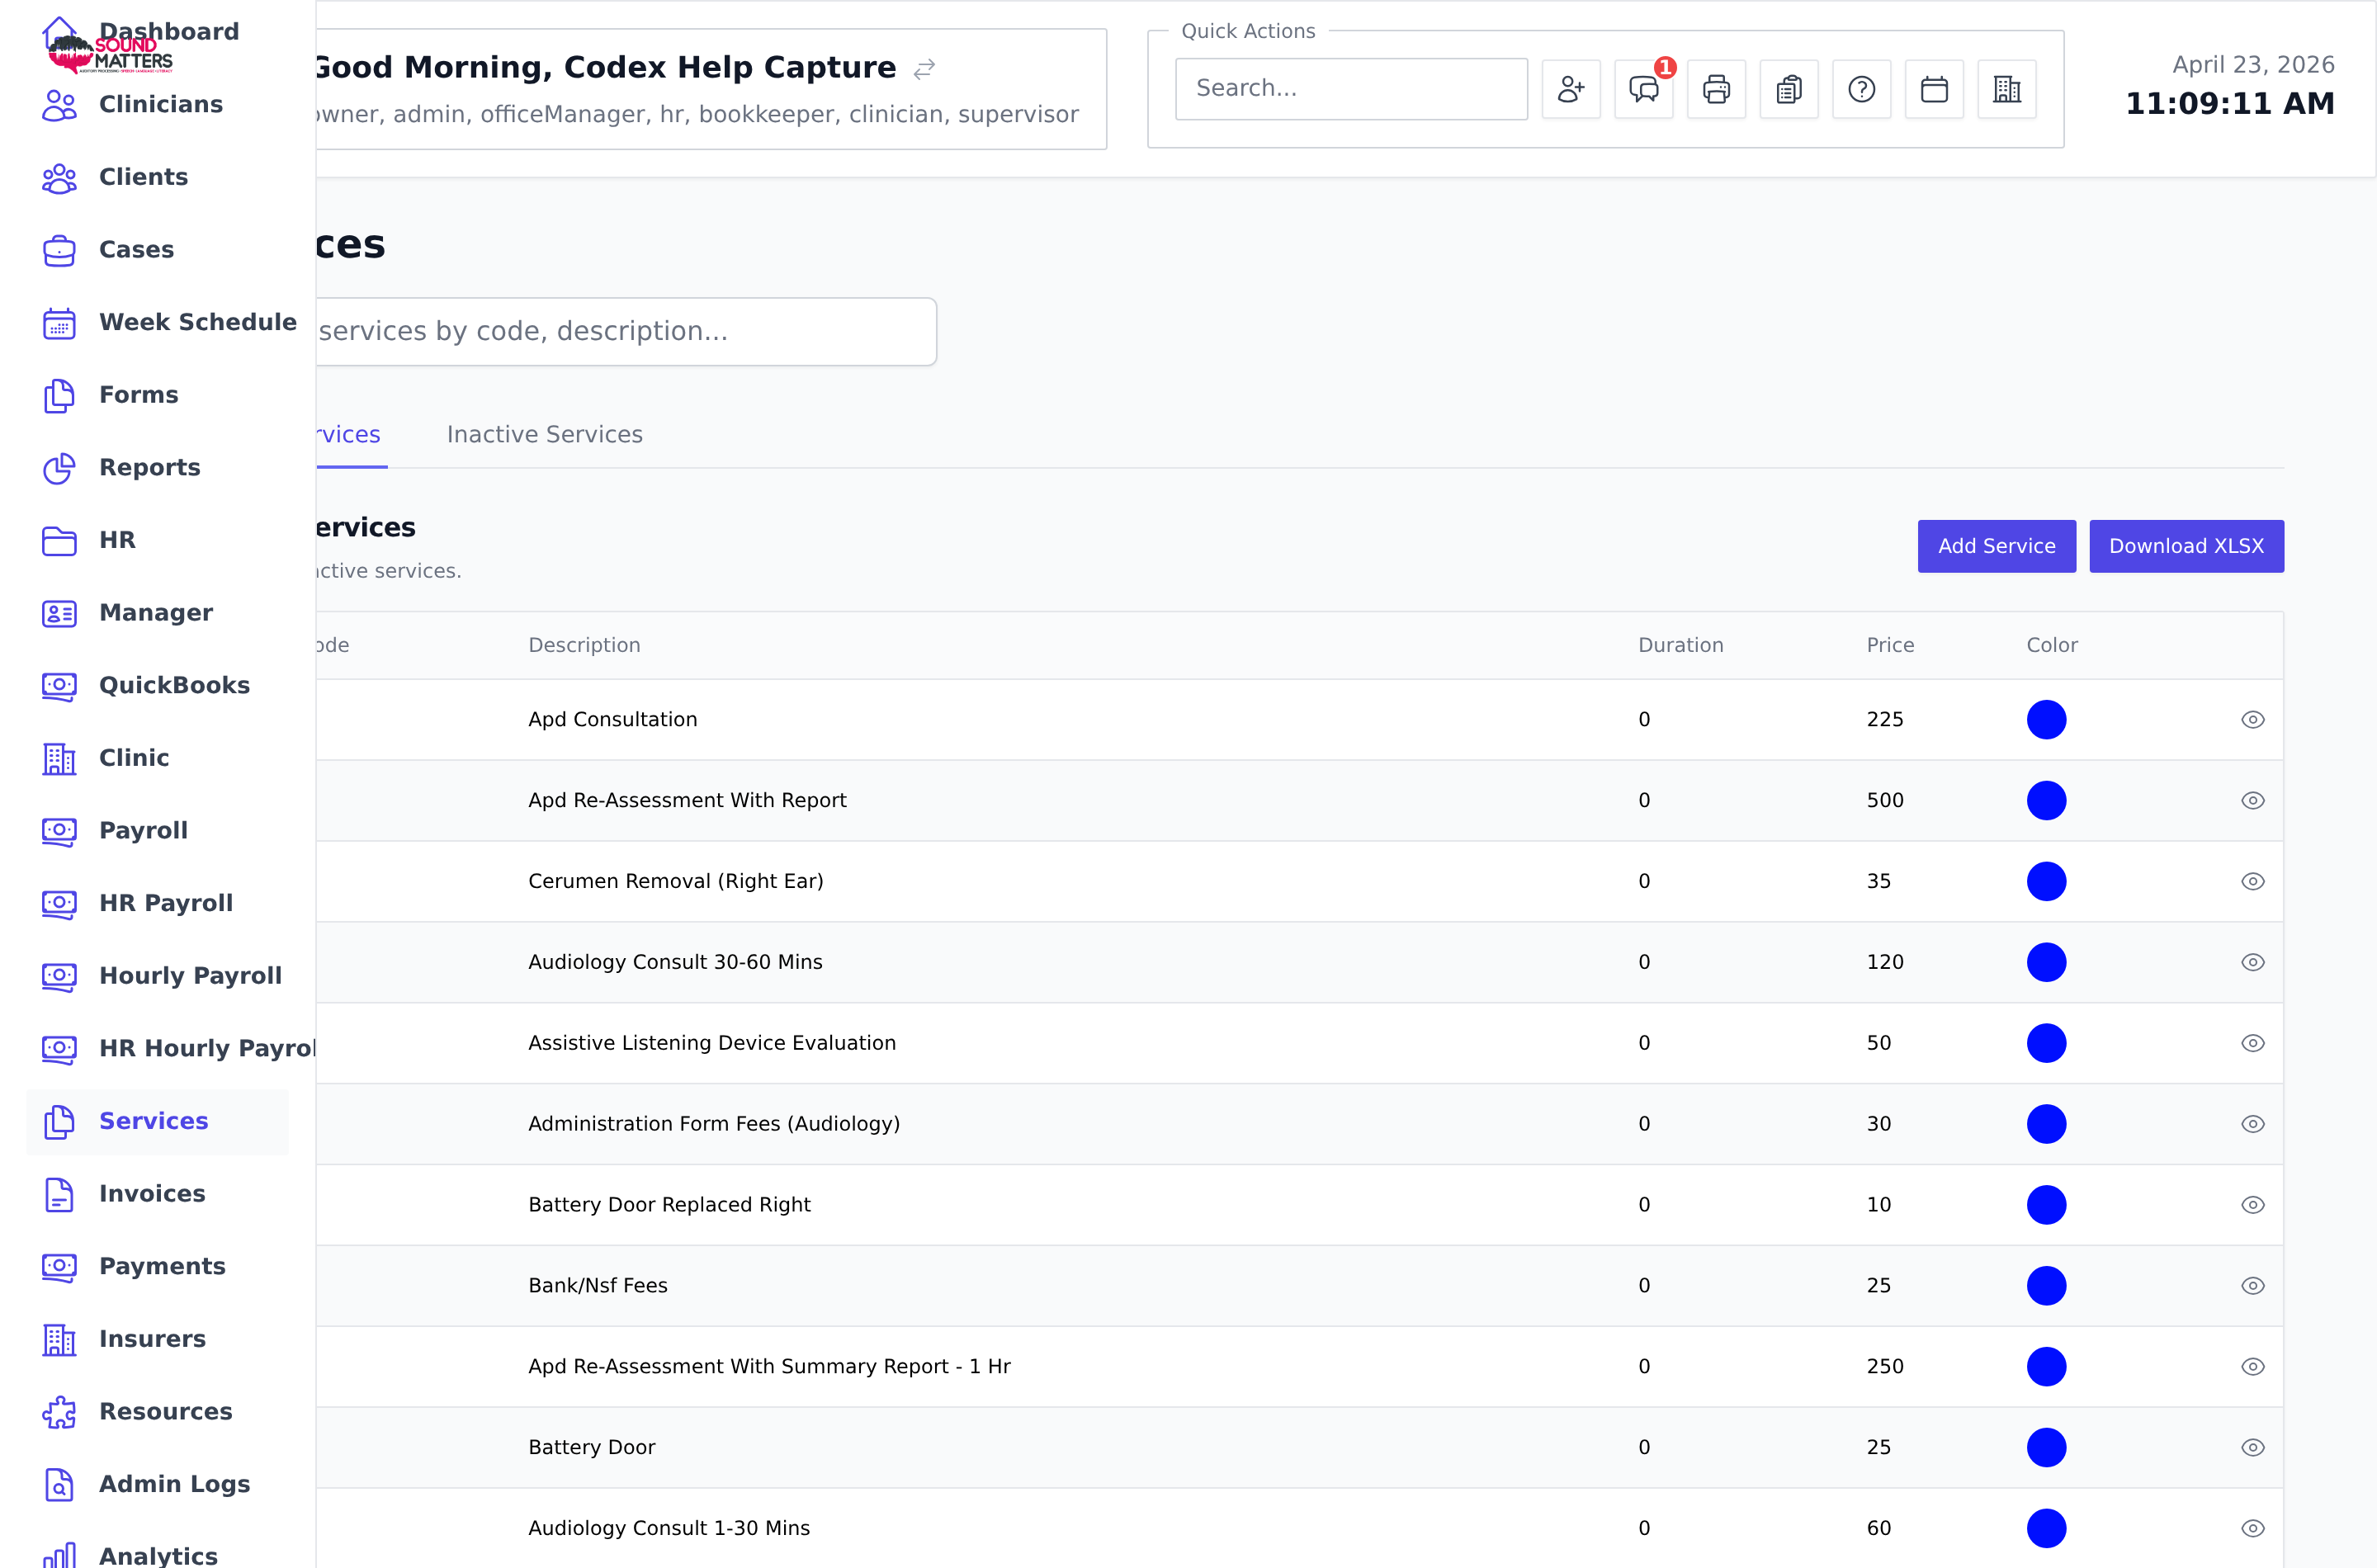Open the Insurers building icon
This screenshot has height=1568, width=2377.
59,1340
